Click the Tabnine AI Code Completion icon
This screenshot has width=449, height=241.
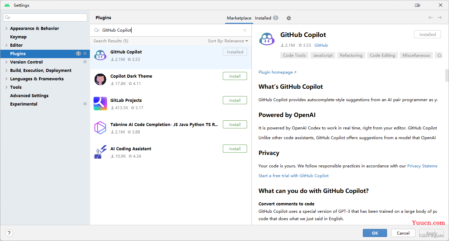coord(100,128)
